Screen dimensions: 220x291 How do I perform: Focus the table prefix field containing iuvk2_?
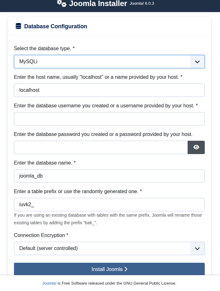point(109,204)
